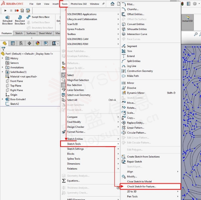Open the Design Checker submenu

[x=90, y=127]
